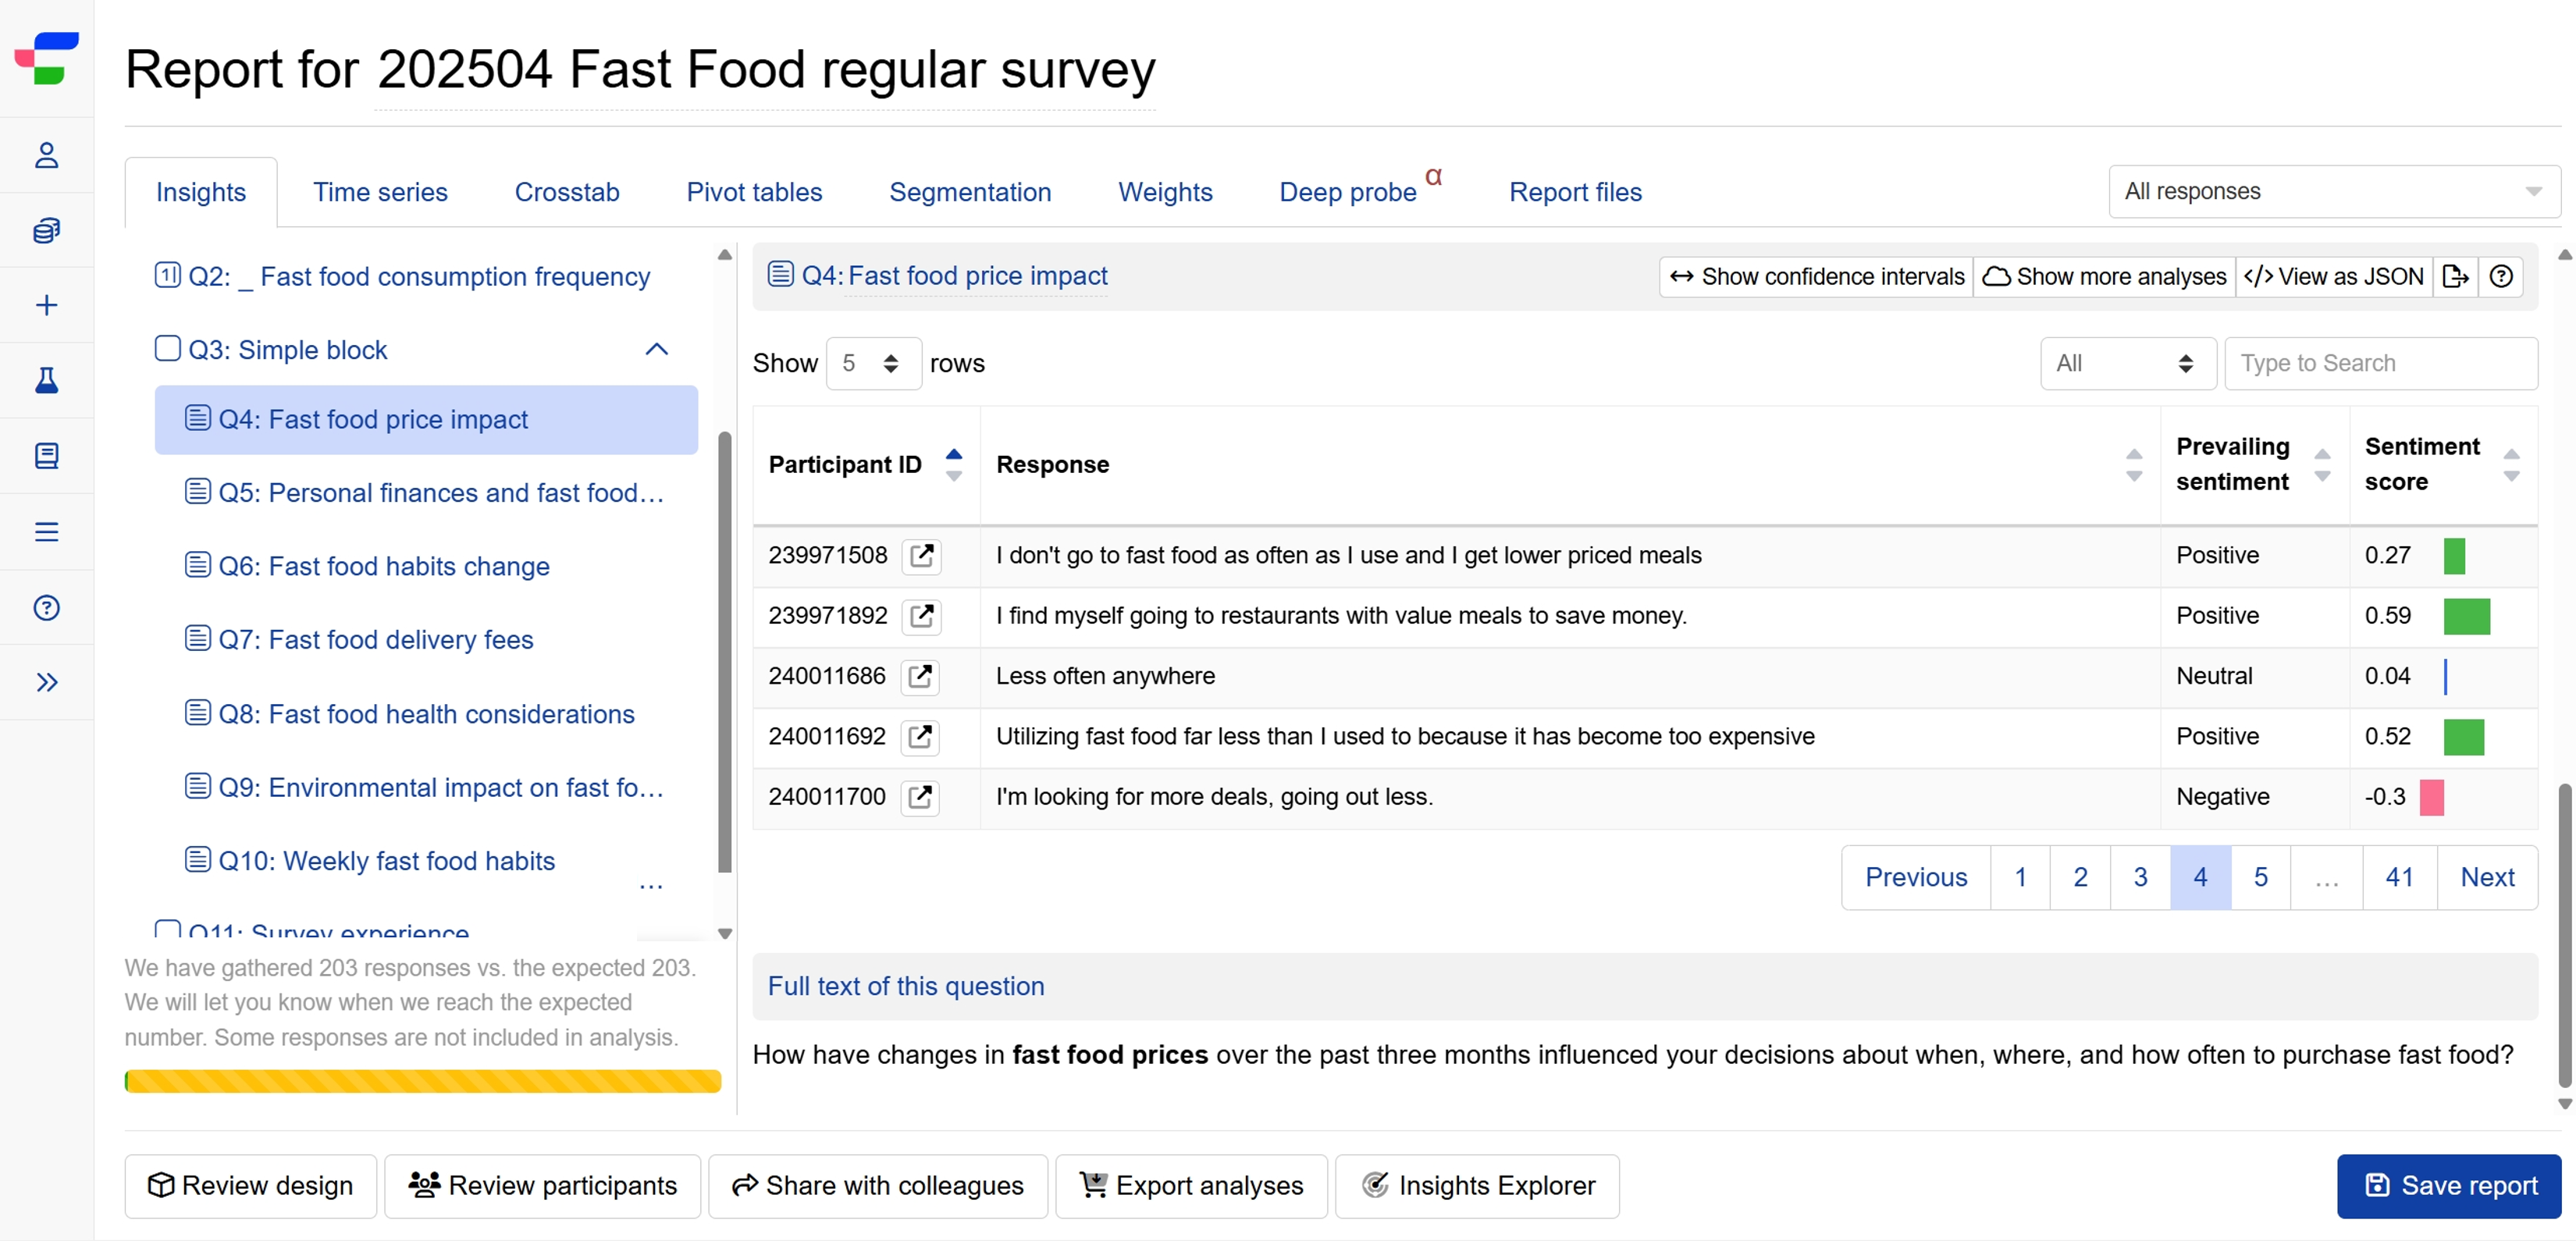Open participant 239971892 external link icon

pos(921,616)
